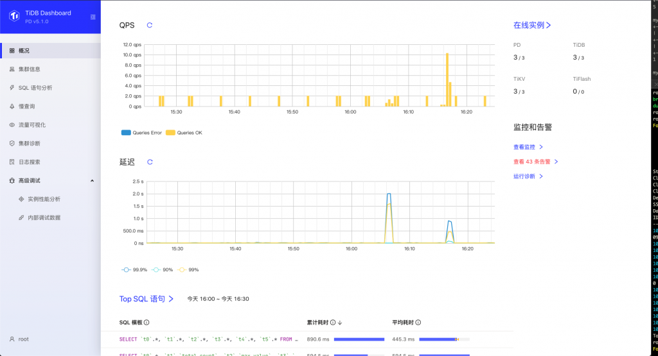658x356 pixels.
Task: Click the 集群信息 cluster icon
Action: (x=12, y=69)
